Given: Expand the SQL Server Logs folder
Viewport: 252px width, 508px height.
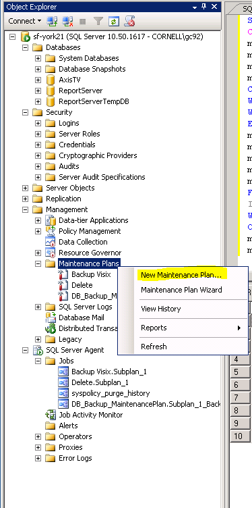Looking at the screenshot, I should click(38, 307).
